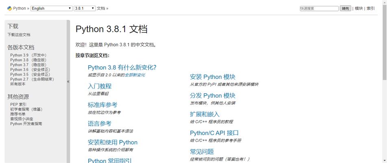387x163 pixels.
Task: Open Python 3.7 (稳定版) docs
Action: click(x=28, y=65)
